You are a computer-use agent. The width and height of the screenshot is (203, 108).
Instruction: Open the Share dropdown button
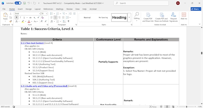[x=196, y=9]
